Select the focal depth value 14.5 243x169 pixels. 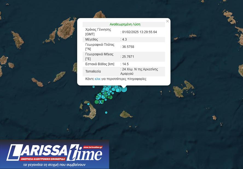tap(125, 64)
